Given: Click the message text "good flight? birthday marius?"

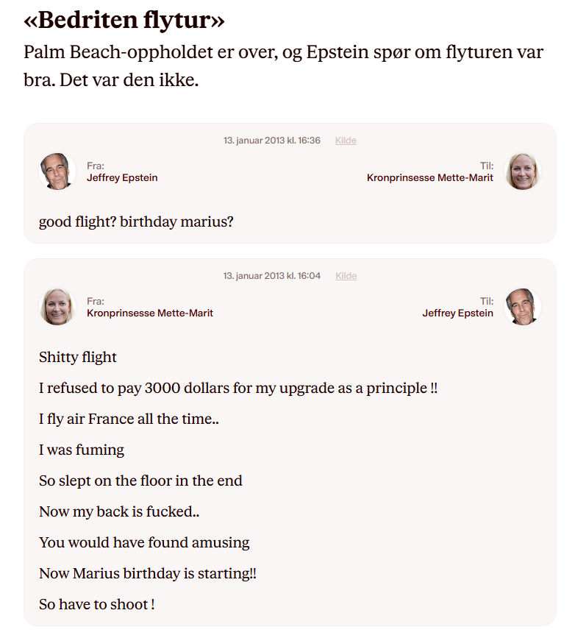Looking at the screenshot, I should pos(136,221).
